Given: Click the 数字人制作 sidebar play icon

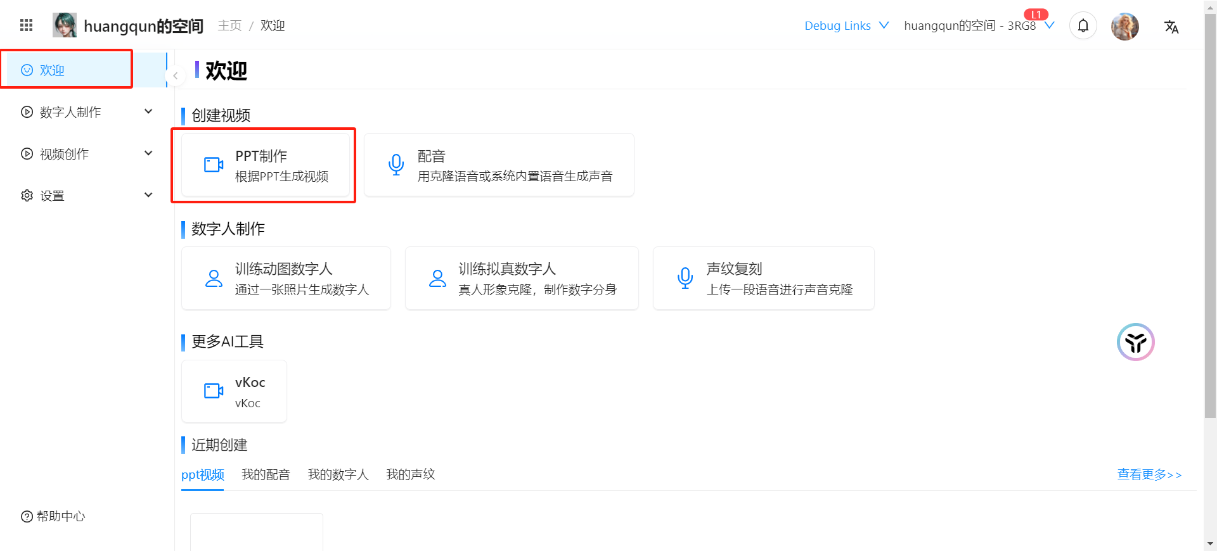Looking at the screenshot, I should [x=27, y=112].
